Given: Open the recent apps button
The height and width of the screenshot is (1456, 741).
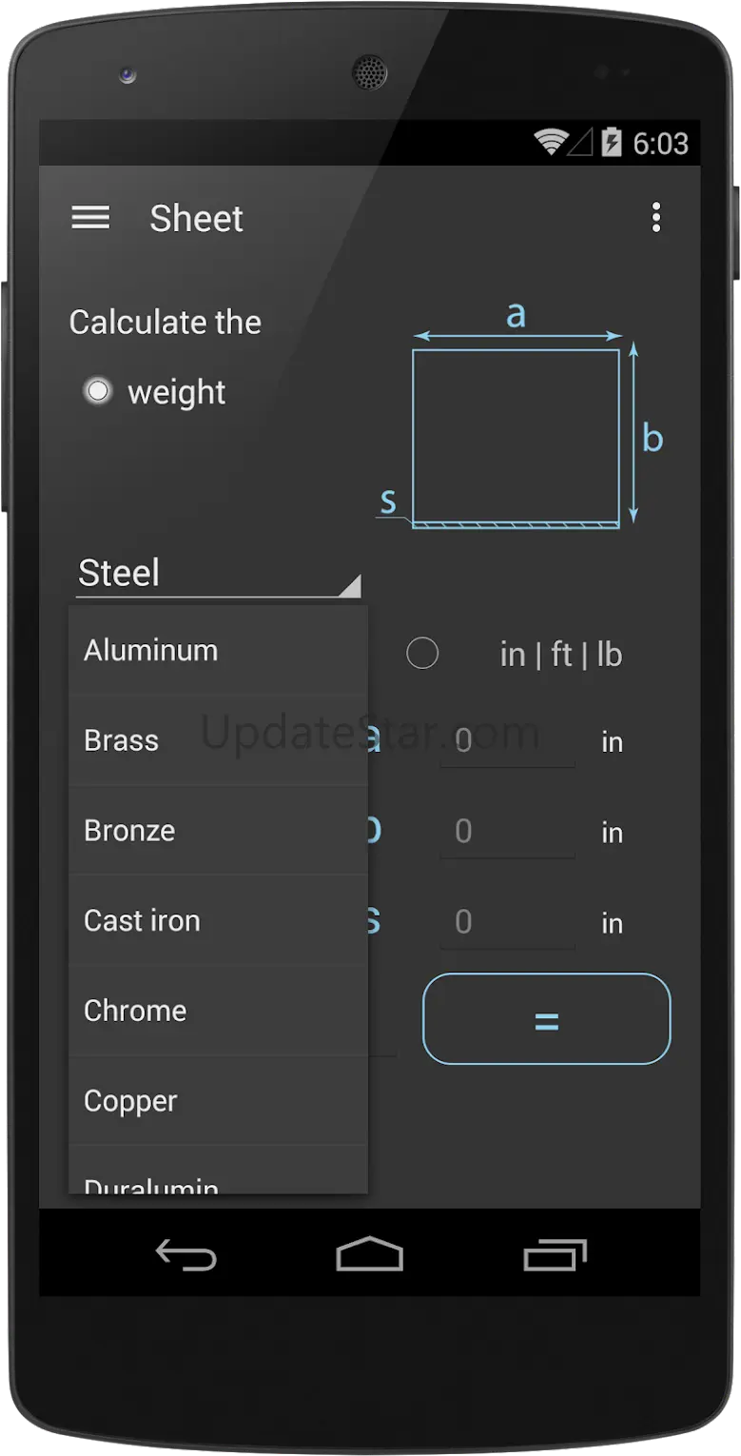Looking at the screenshot, I should click(x=556, y=1255).
